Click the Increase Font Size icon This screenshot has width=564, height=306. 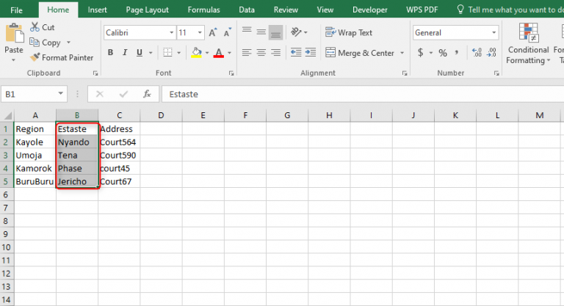213,33
